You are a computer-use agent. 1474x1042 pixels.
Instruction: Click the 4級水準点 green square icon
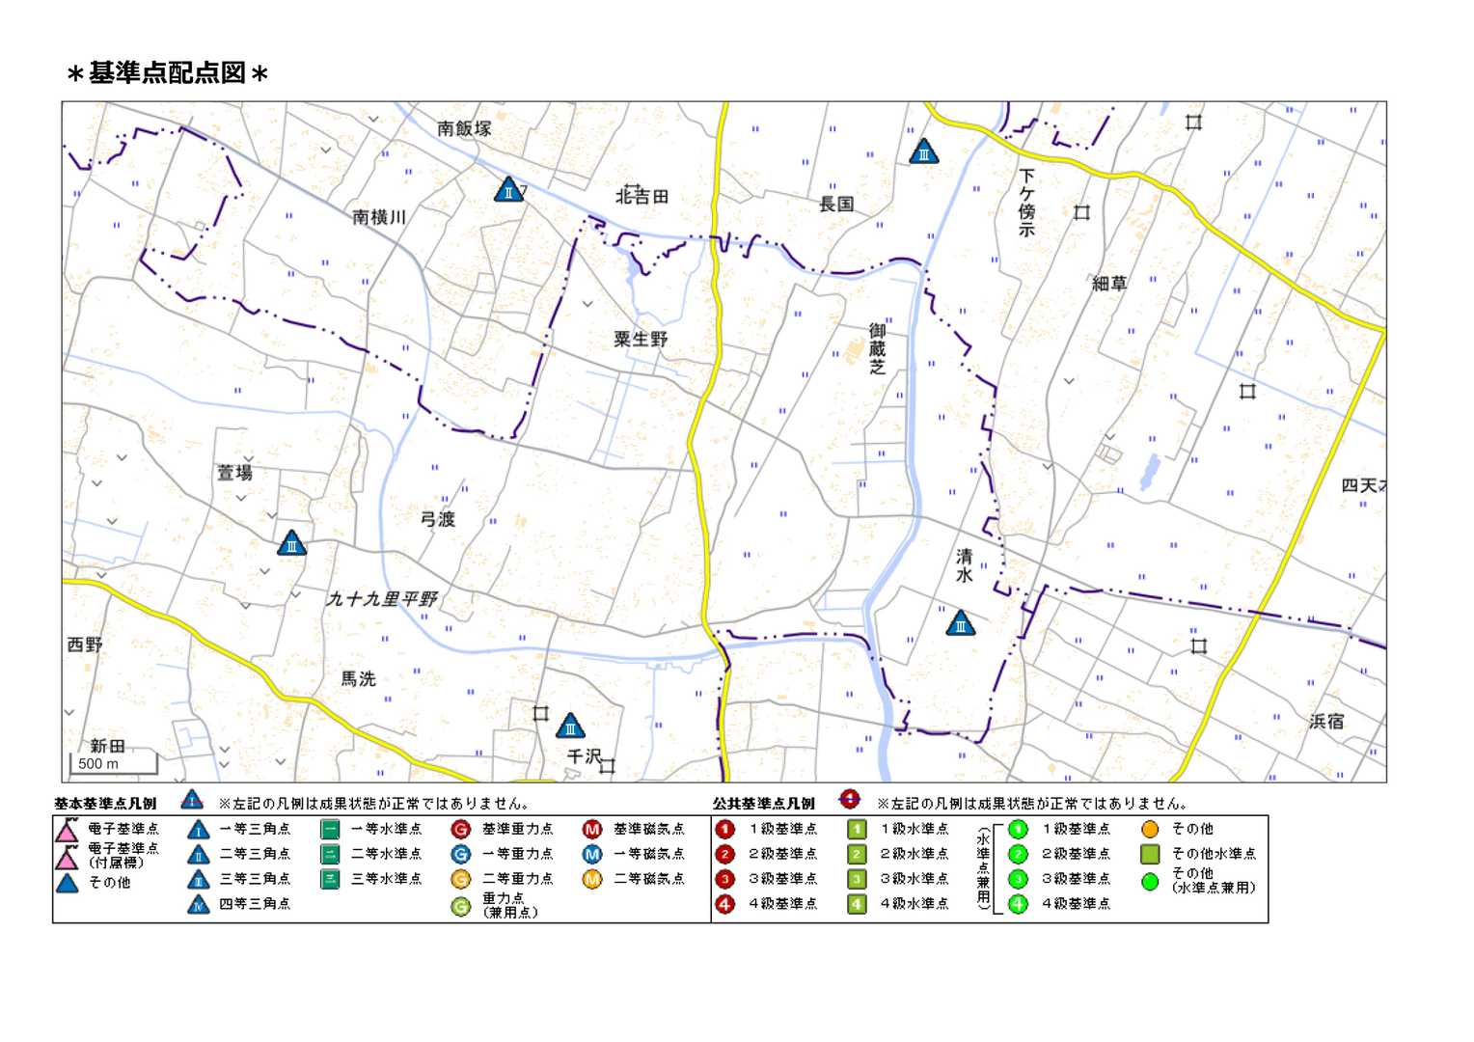pyautogui.click(x=857, y=904)
